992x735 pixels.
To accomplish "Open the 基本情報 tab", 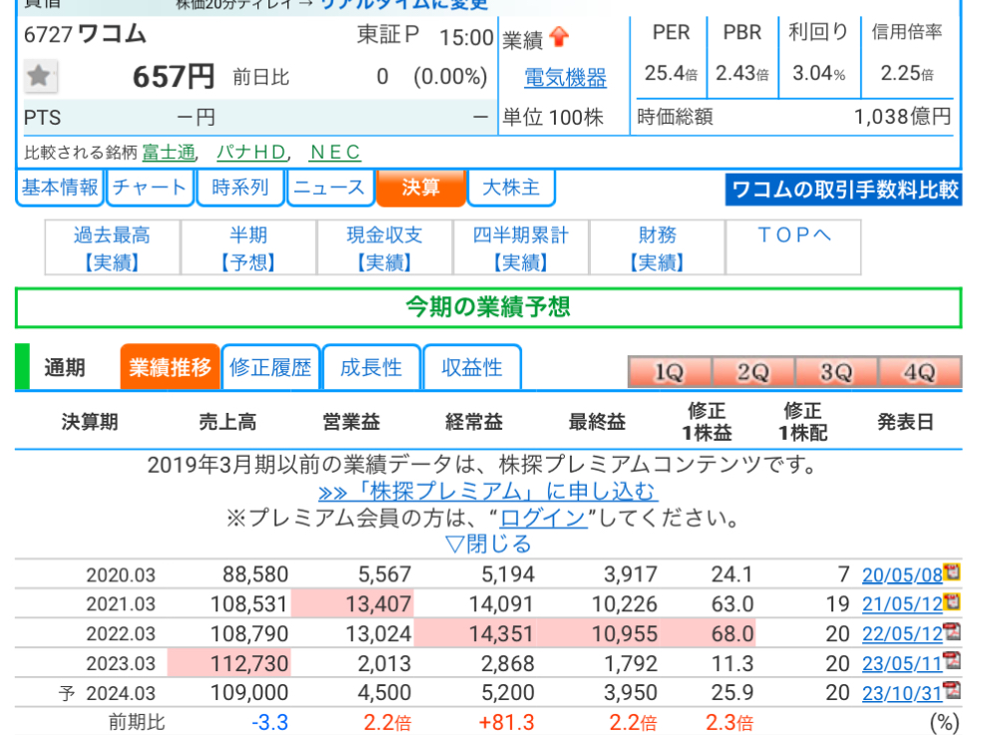I will click(60, 187).
